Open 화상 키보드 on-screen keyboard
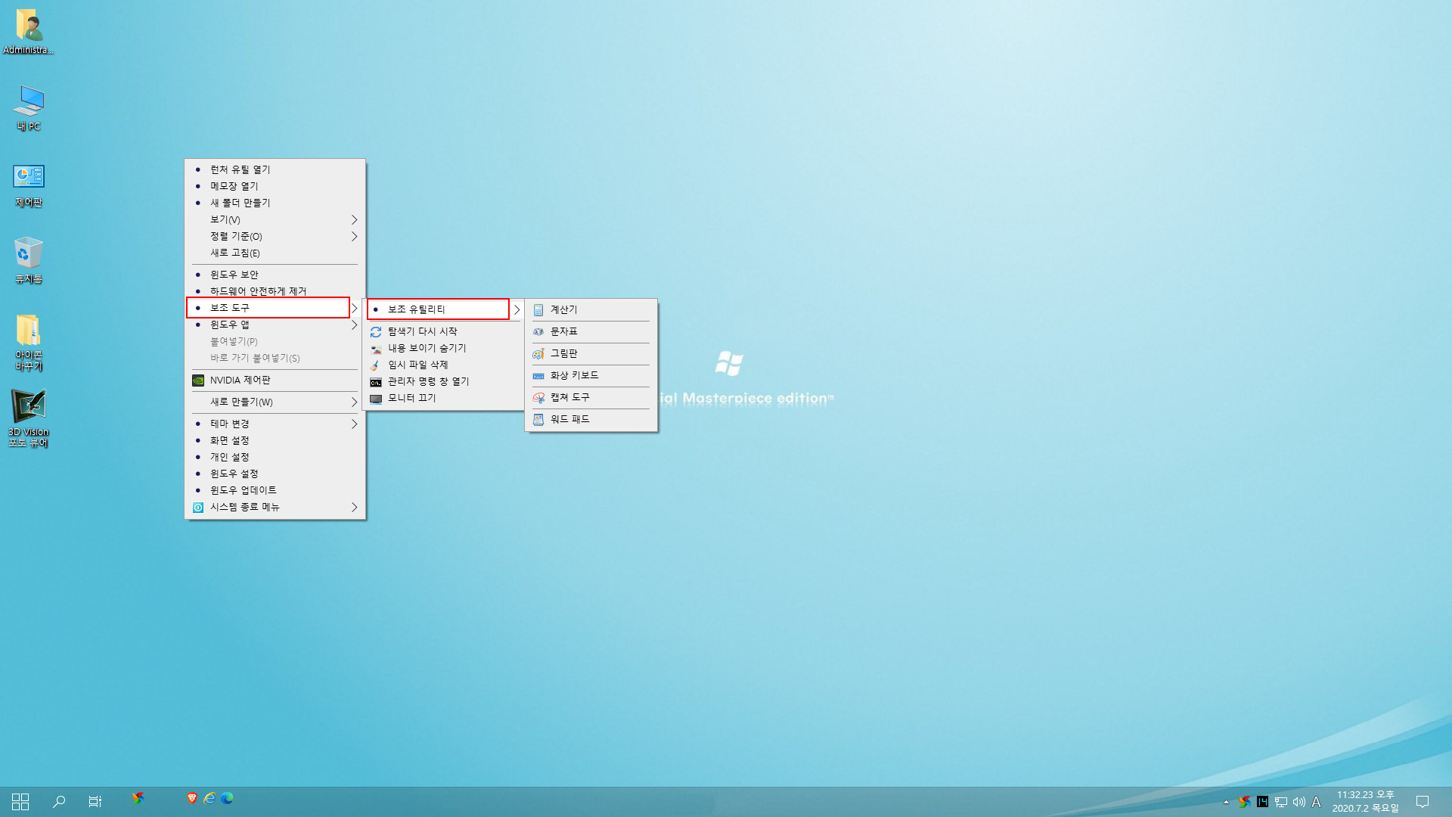1452x817 pixels. (x=591, y=375)
